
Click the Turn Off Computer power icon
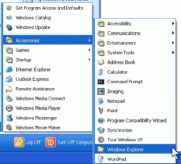51,142
